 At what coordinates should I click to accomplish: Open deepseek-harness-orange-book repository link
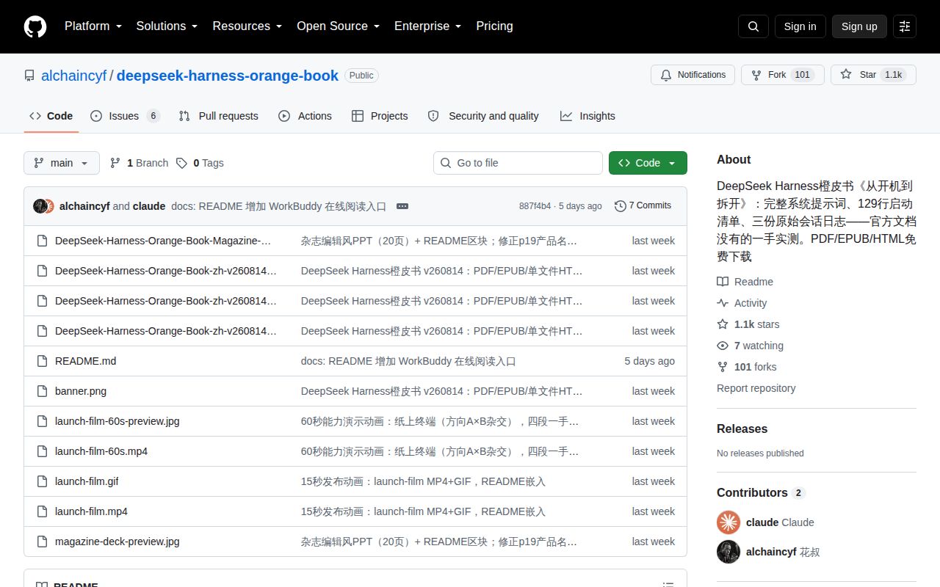(228, 76)
